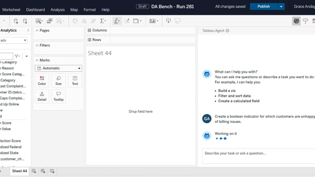Click the Presentation Mode monitor icon
Screen dimensions: 315x177
click(178, 21)
